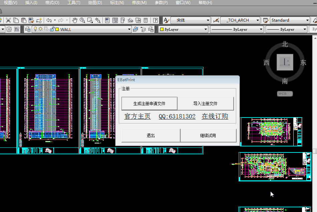Open the Layer Properties Manager icon
Viewport: 317px width, 212px height.
point(28,29)
